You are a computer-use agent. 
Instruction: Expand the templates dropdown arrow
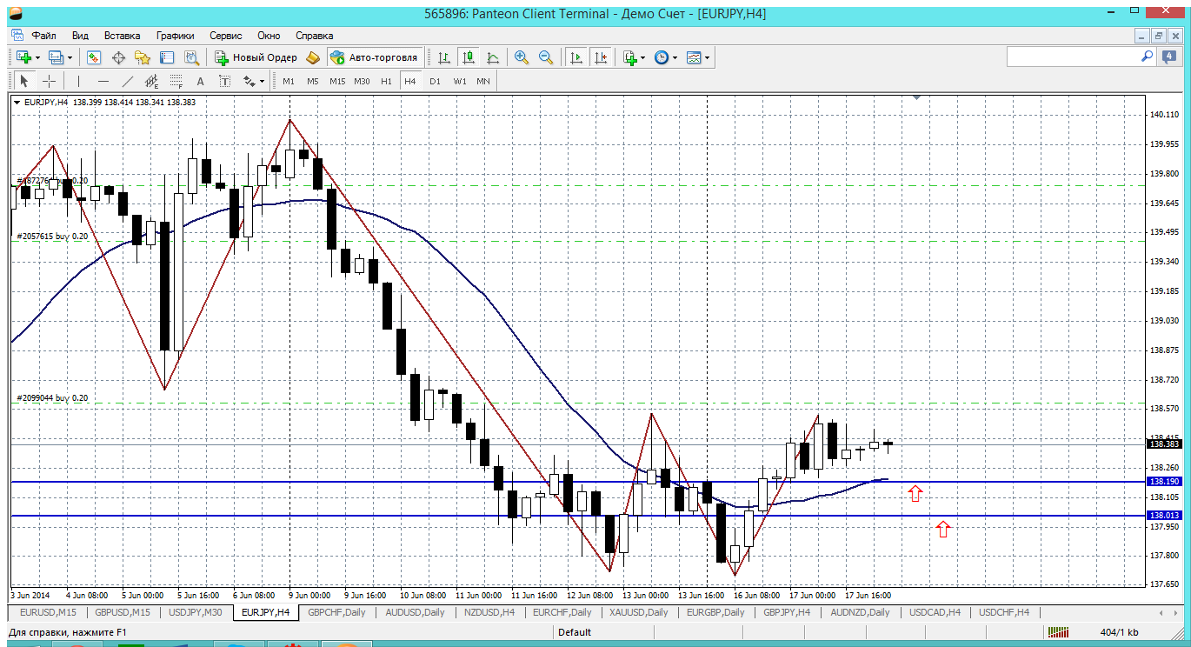pyautogui.click(x=707, y=57)
